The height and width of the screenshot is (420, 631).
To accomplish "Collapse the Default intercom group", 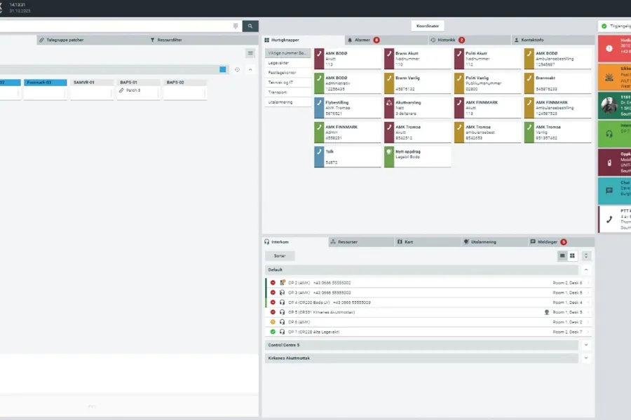I will click(x=586, y=269).
